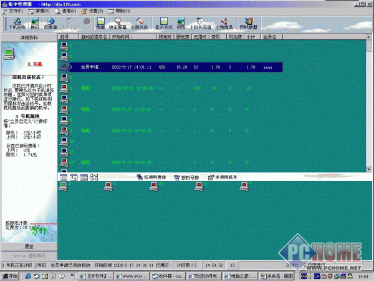Screen dimensions: 374x281
Task: Open the 管理(V) menu
Action: [x=39, y=11]
